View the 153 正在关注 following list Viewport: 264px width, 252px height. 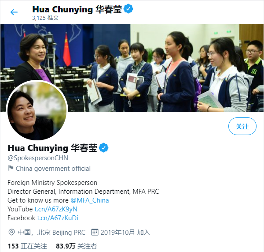[27, 246]
